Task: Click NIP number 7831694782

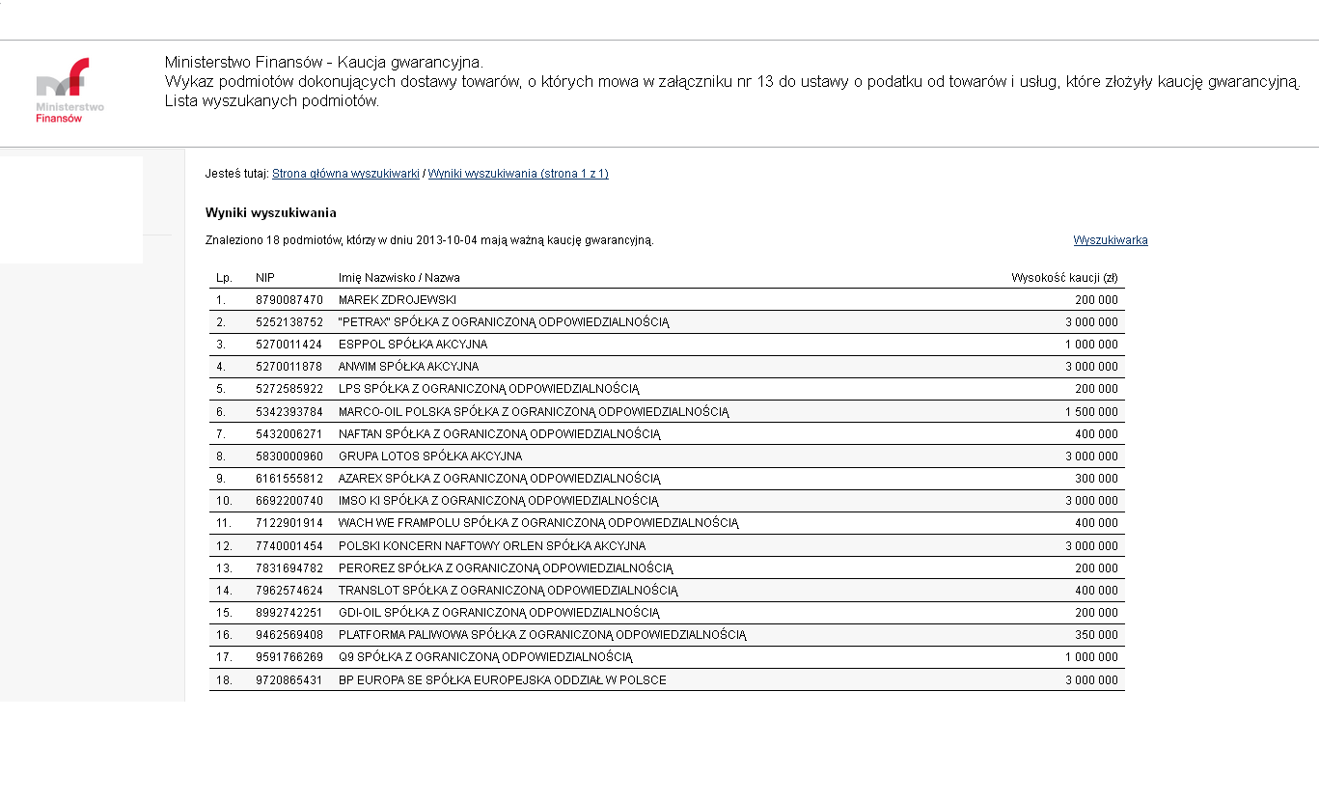Action: tap(289, 568)
